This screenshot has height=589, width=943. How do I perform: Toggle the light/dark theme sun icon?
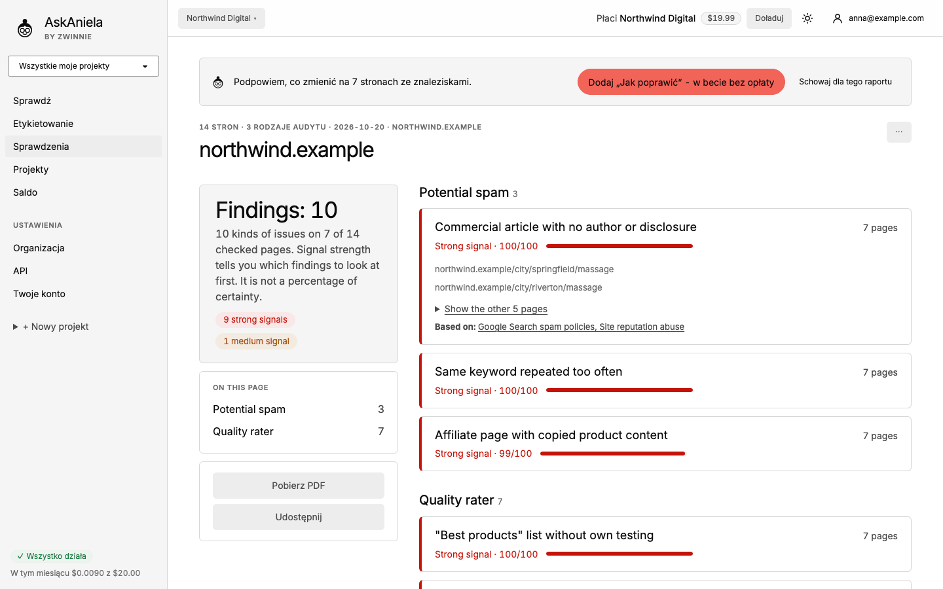point(807,18)
